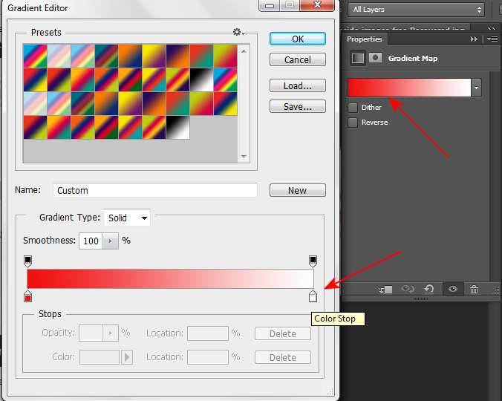Click the view previous state icon
Screen dimensions: 502x401
click(x=407, y=290)
